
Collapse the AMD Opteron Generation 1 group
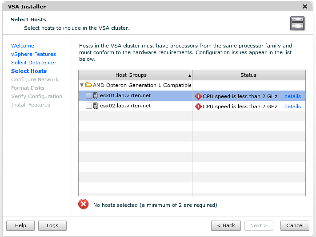[82, 85]
